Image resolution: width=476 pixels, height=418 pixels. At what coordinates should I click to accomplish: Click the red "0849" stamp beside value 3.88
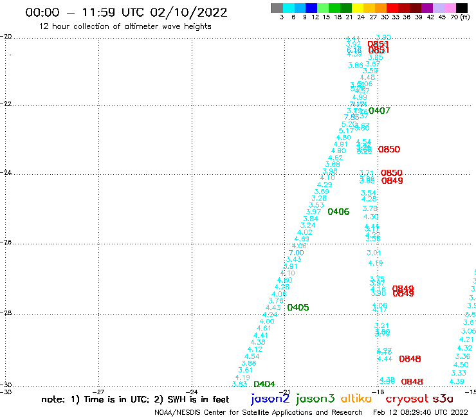coord(392,181)
